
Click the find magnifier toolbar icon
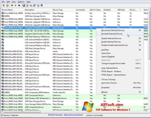click(38, 5)
